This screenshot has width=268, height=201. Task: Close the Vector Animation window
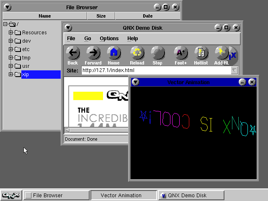(x=252, y=82)
